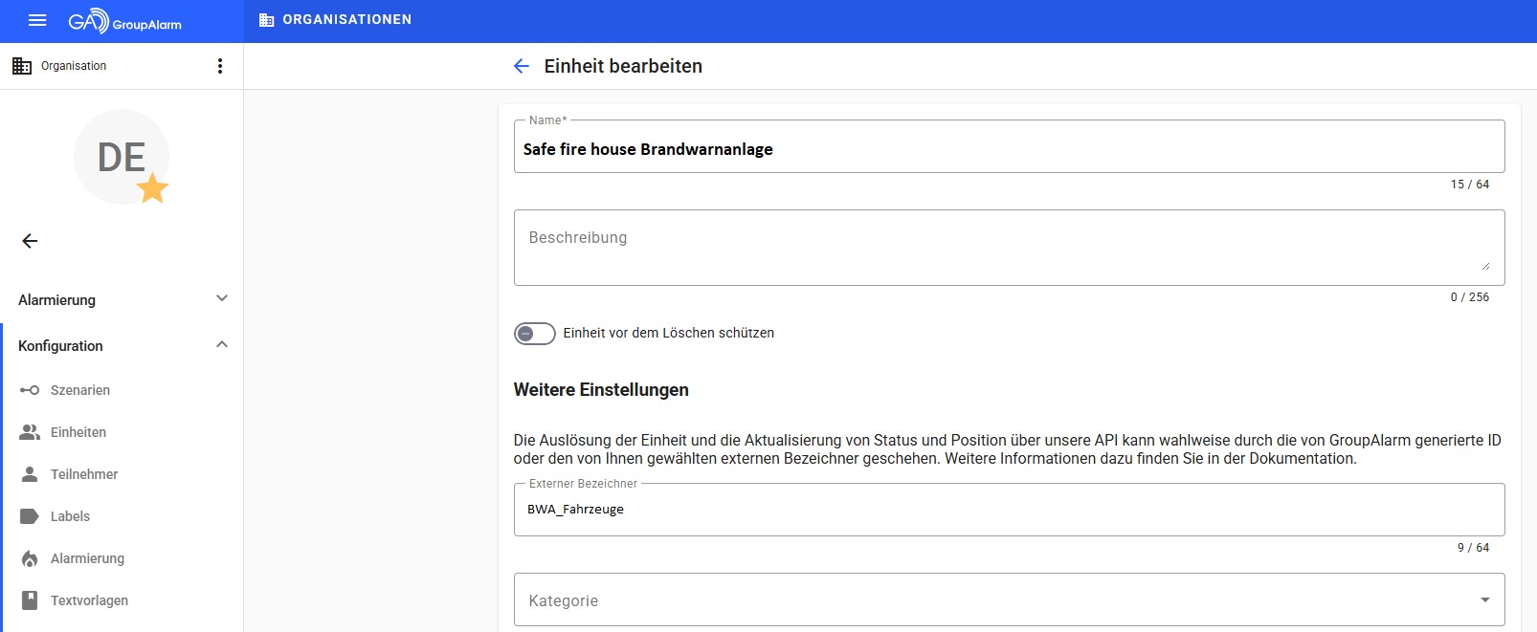1537x632 pixels.
Task: Click the DE organisation avatar
Action: (x=122, y=158)
